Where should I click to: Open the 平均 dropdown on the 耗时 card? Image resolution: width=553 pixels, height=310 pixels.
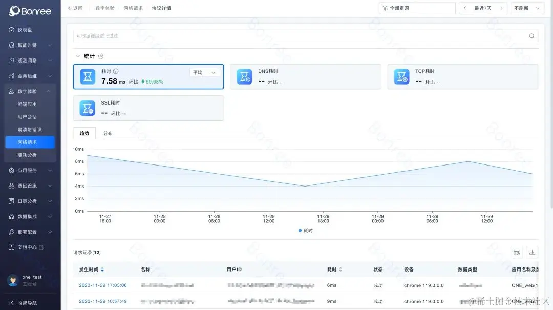coord(204,72)
